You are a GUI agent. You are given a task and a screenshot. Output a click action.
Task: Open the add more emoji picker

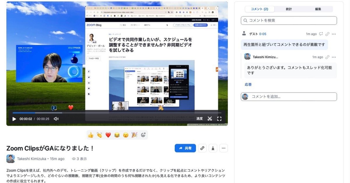[x=143, y=135]
